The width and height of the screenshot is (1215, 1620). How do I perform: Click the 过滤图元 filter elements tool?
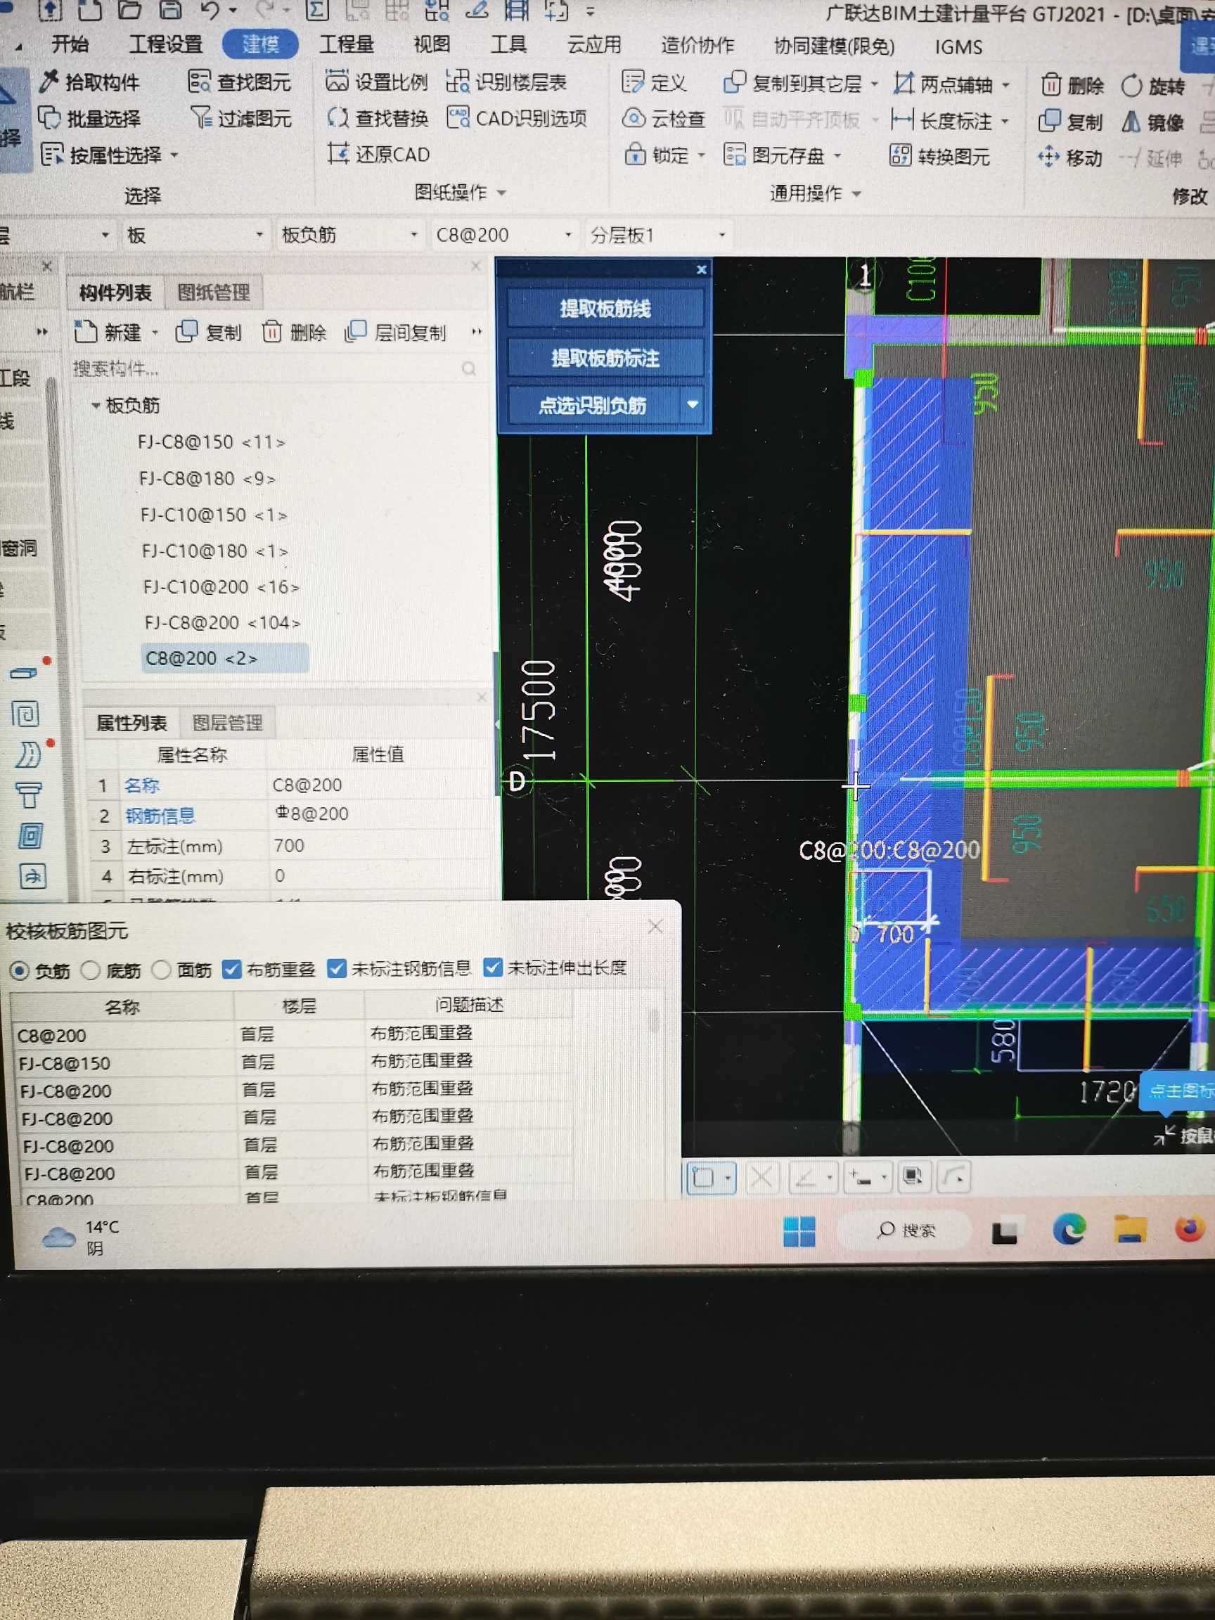point(241,118)
